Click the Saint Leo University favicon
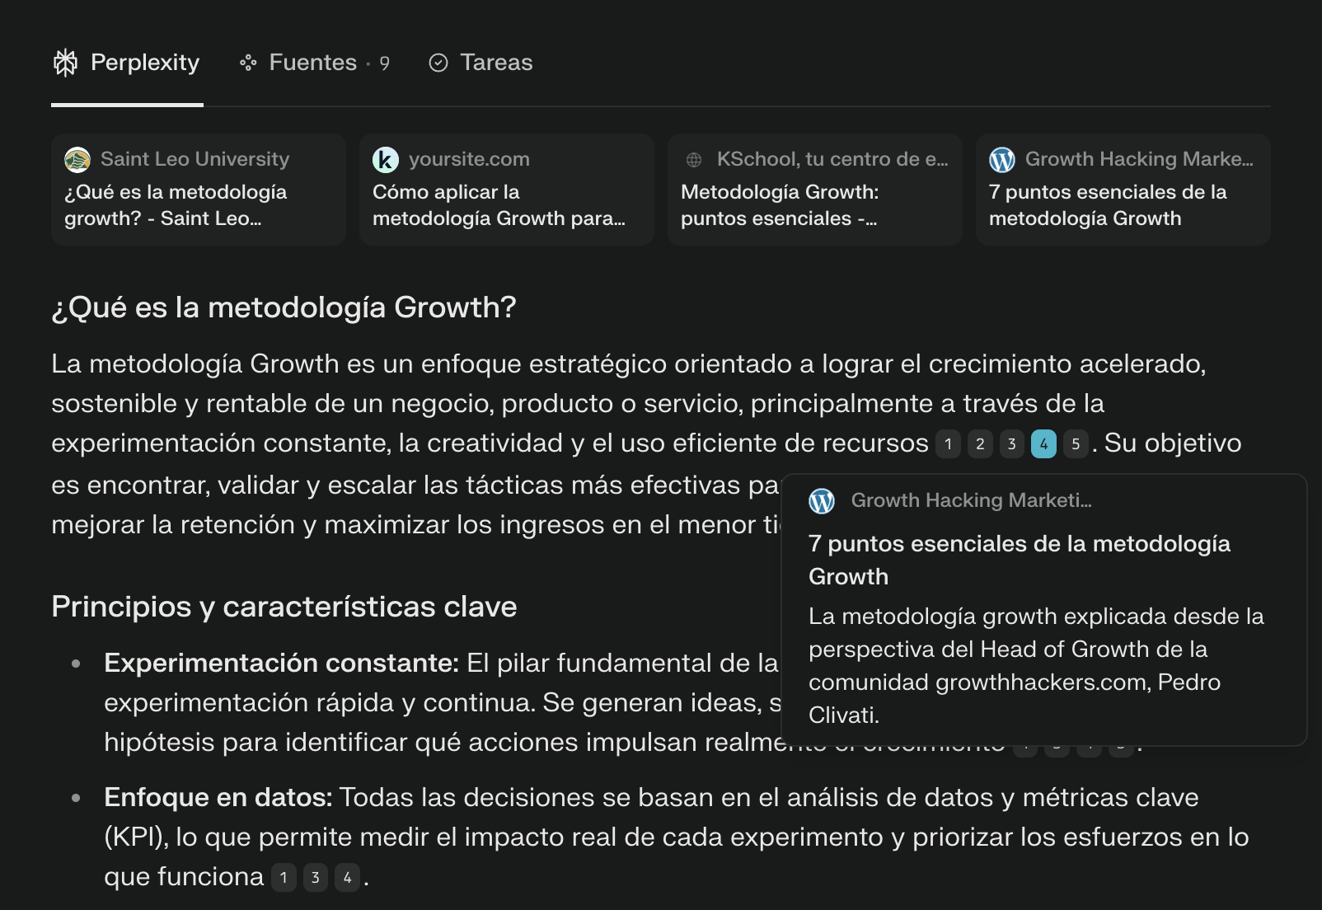The image size is (1322, 910). tap(77, 159)
